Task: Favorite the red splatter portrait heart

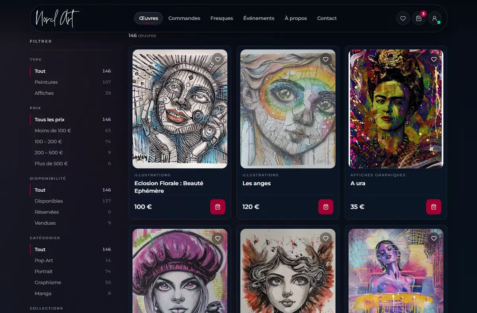Action: pos(326,238)
